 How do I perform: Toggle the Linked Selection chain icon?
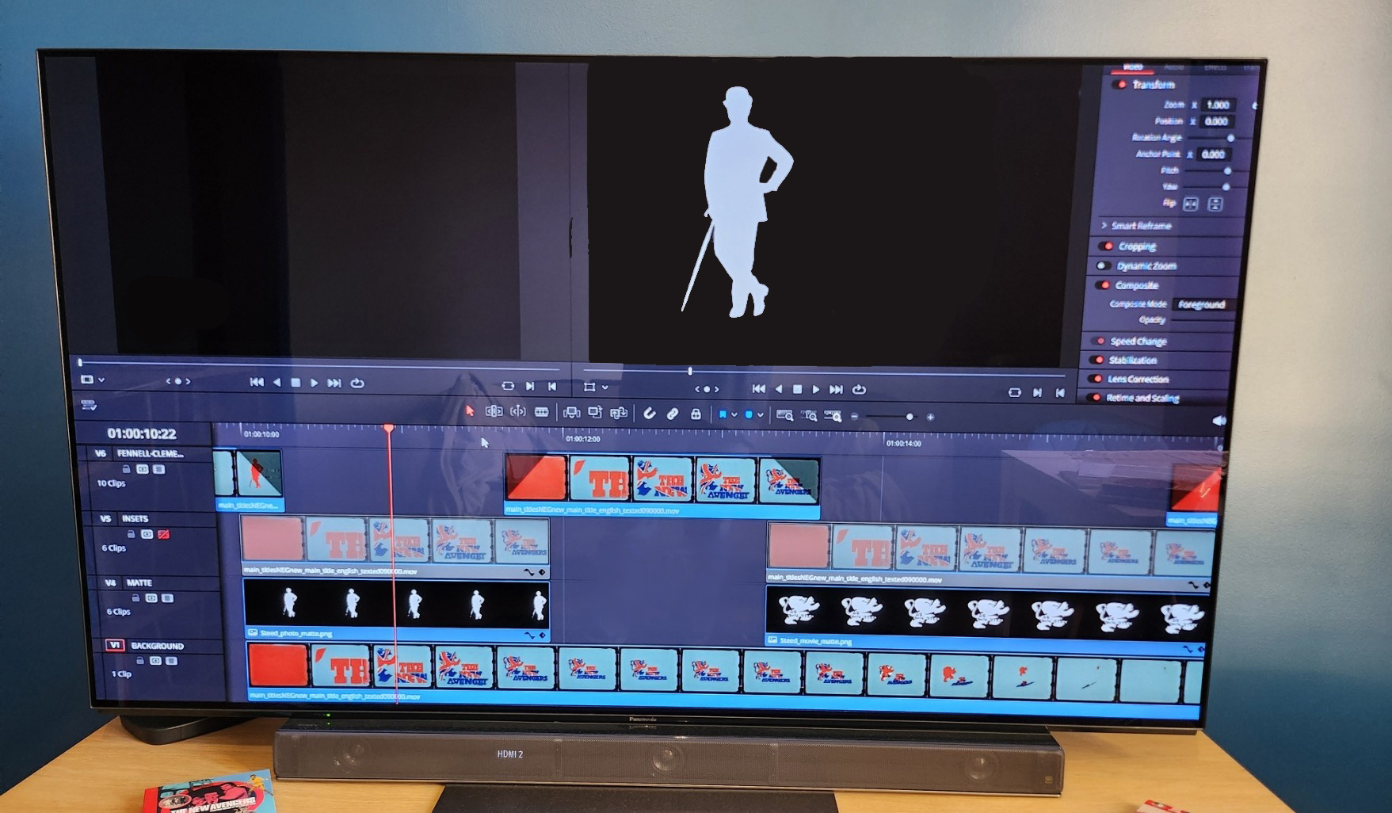672,414
